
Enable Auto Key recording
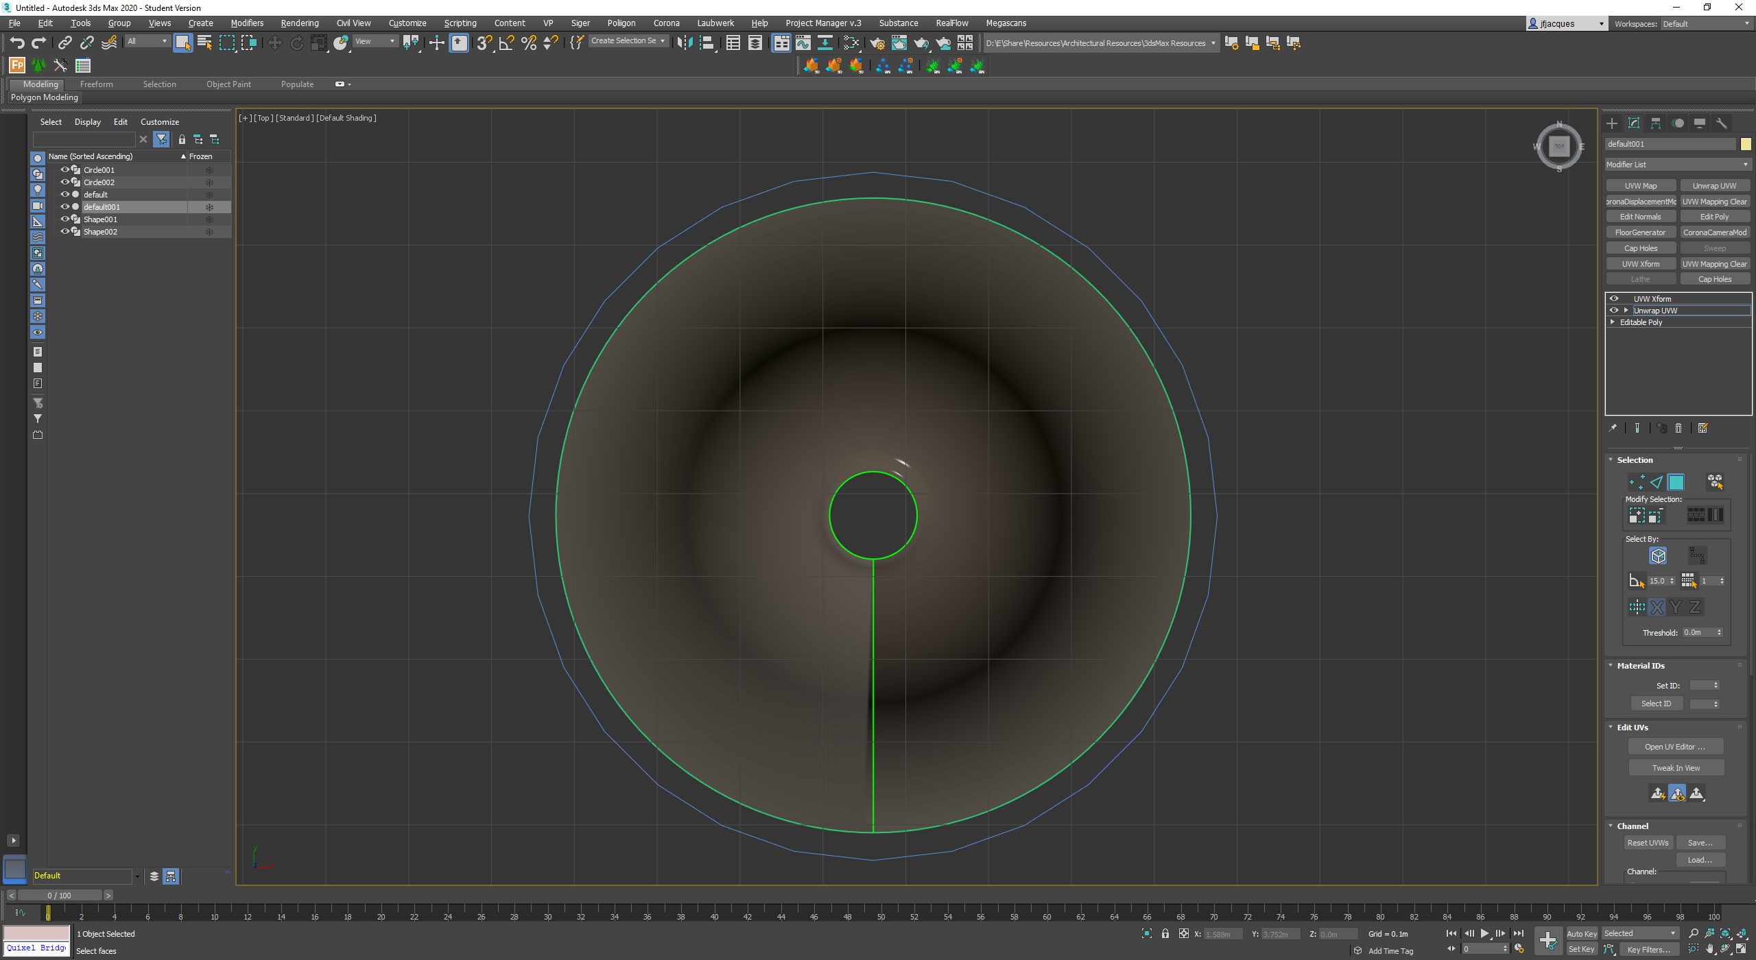point(1582,933)
